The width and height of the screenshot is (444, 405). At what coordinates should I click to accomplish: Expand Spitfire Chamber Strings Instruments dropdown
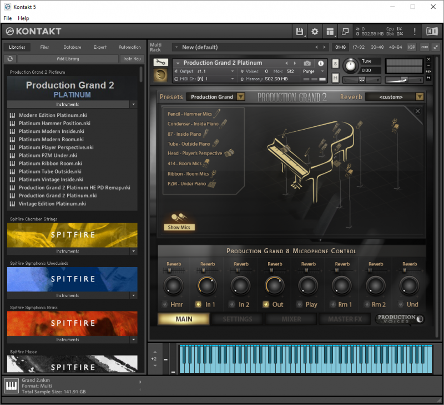(134, 251)
